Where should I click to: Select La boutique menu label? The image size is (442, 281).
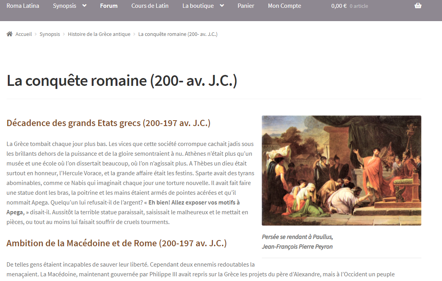click(198, 6)
